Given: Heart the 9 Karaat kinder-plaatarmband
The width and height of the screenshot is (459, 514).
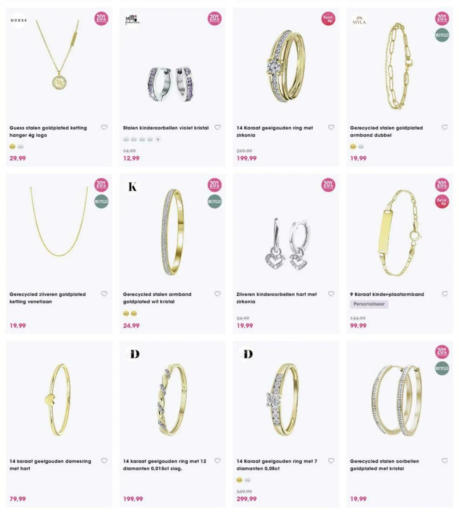Looking at the screenshot, I should [x=445, y=294].
